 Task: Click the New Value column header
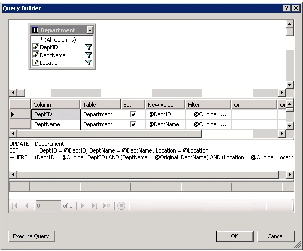(165, 105)
